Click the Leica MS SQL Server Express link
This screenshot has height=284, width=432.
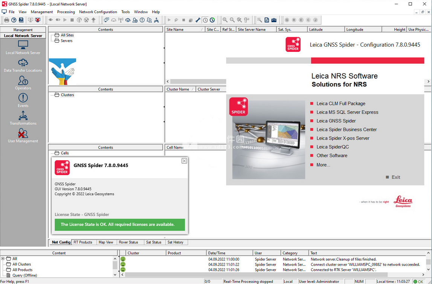pos(347,112)
